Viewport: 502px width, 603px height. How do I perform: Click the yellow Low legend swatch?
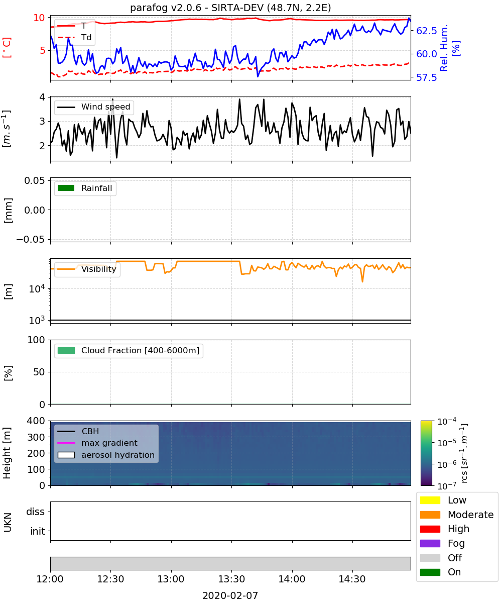[x=430, y=500]
